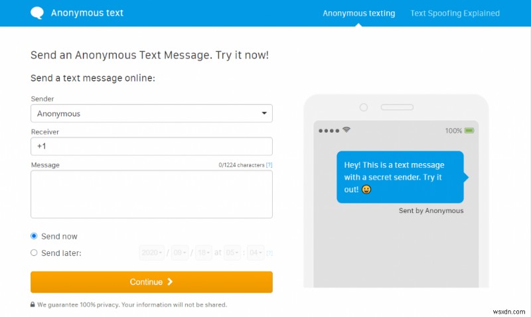
Task: Click the padlock privacy icon
Action: 33,305
